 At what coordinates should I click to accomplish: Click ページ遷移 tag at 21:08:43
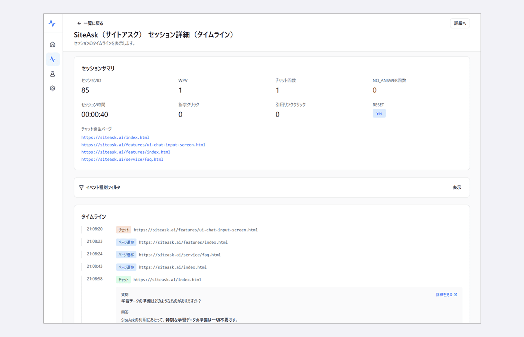click(126, 267)
